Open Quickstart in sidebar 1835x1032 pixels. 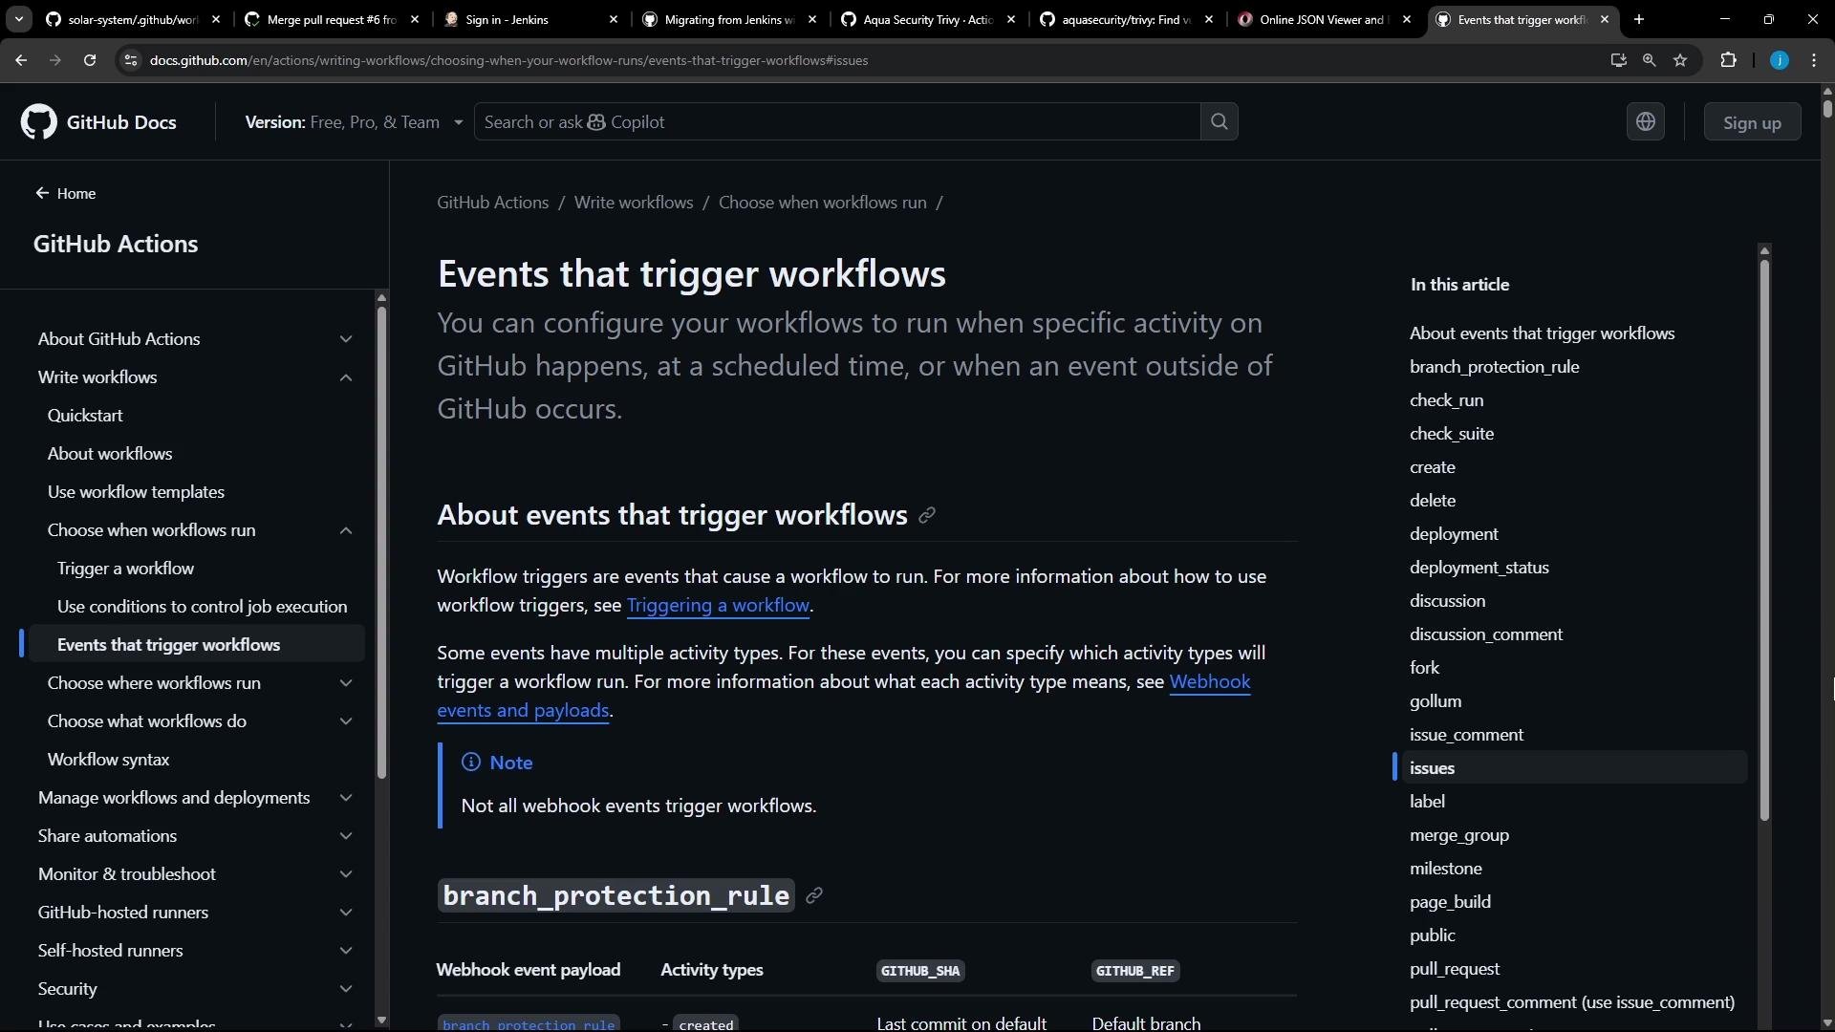pyautogui.click(x=85, y=416)
